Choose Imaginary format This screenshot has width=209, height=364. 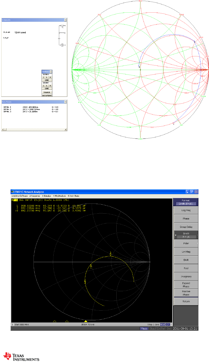pos(186,277)
